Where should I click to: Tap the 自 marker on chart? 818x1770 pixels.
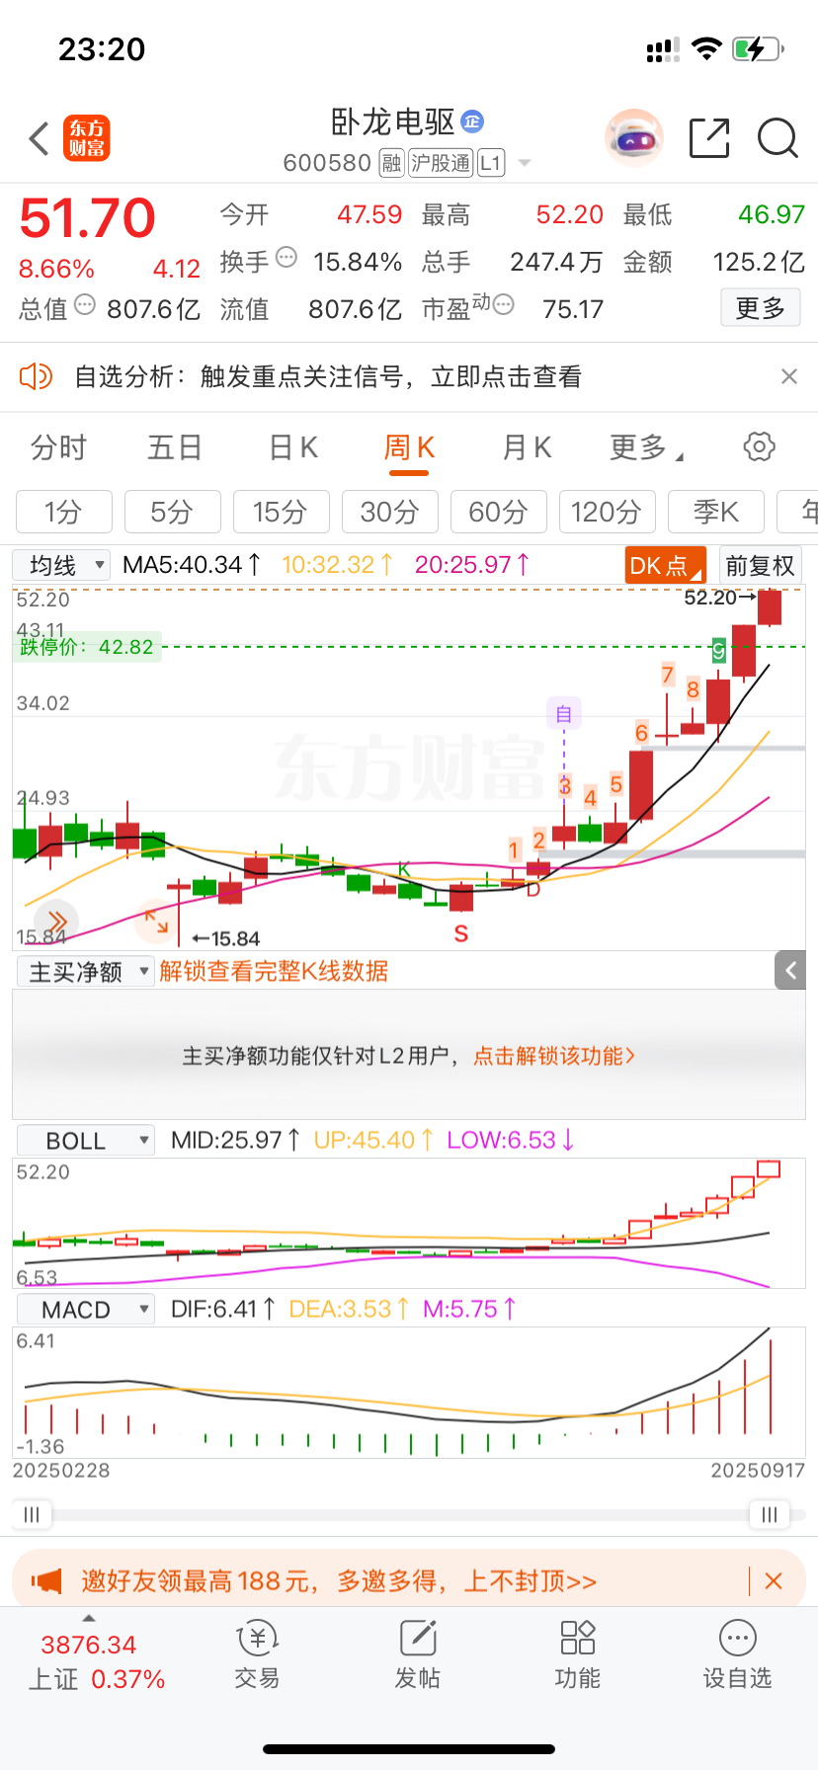click(564, 713)
